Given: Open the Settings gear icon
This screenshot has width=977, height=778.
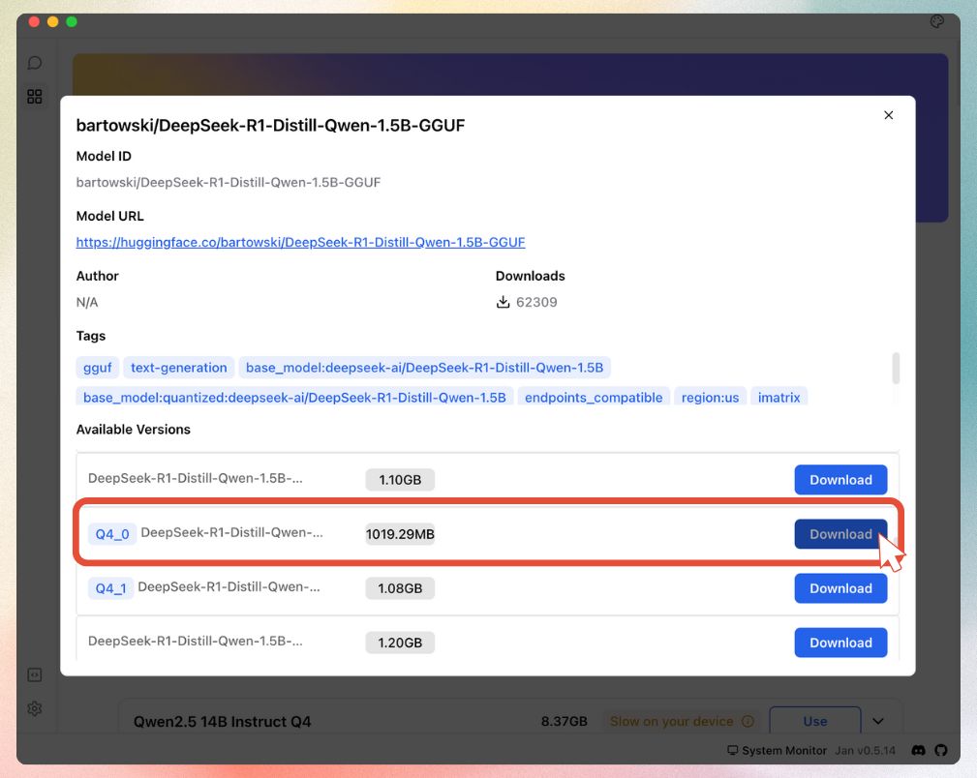Looking at the screenshot, I should coord(35,708).
